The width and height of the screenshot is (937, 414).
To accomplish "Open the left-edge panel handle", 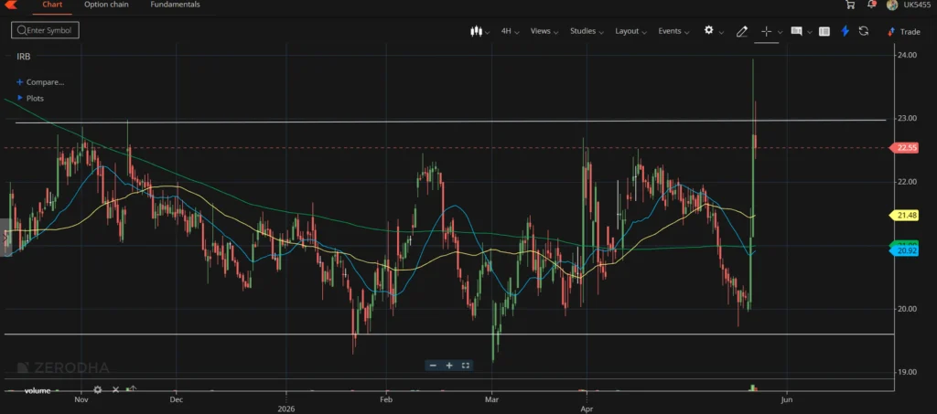I will click(6, 238).
